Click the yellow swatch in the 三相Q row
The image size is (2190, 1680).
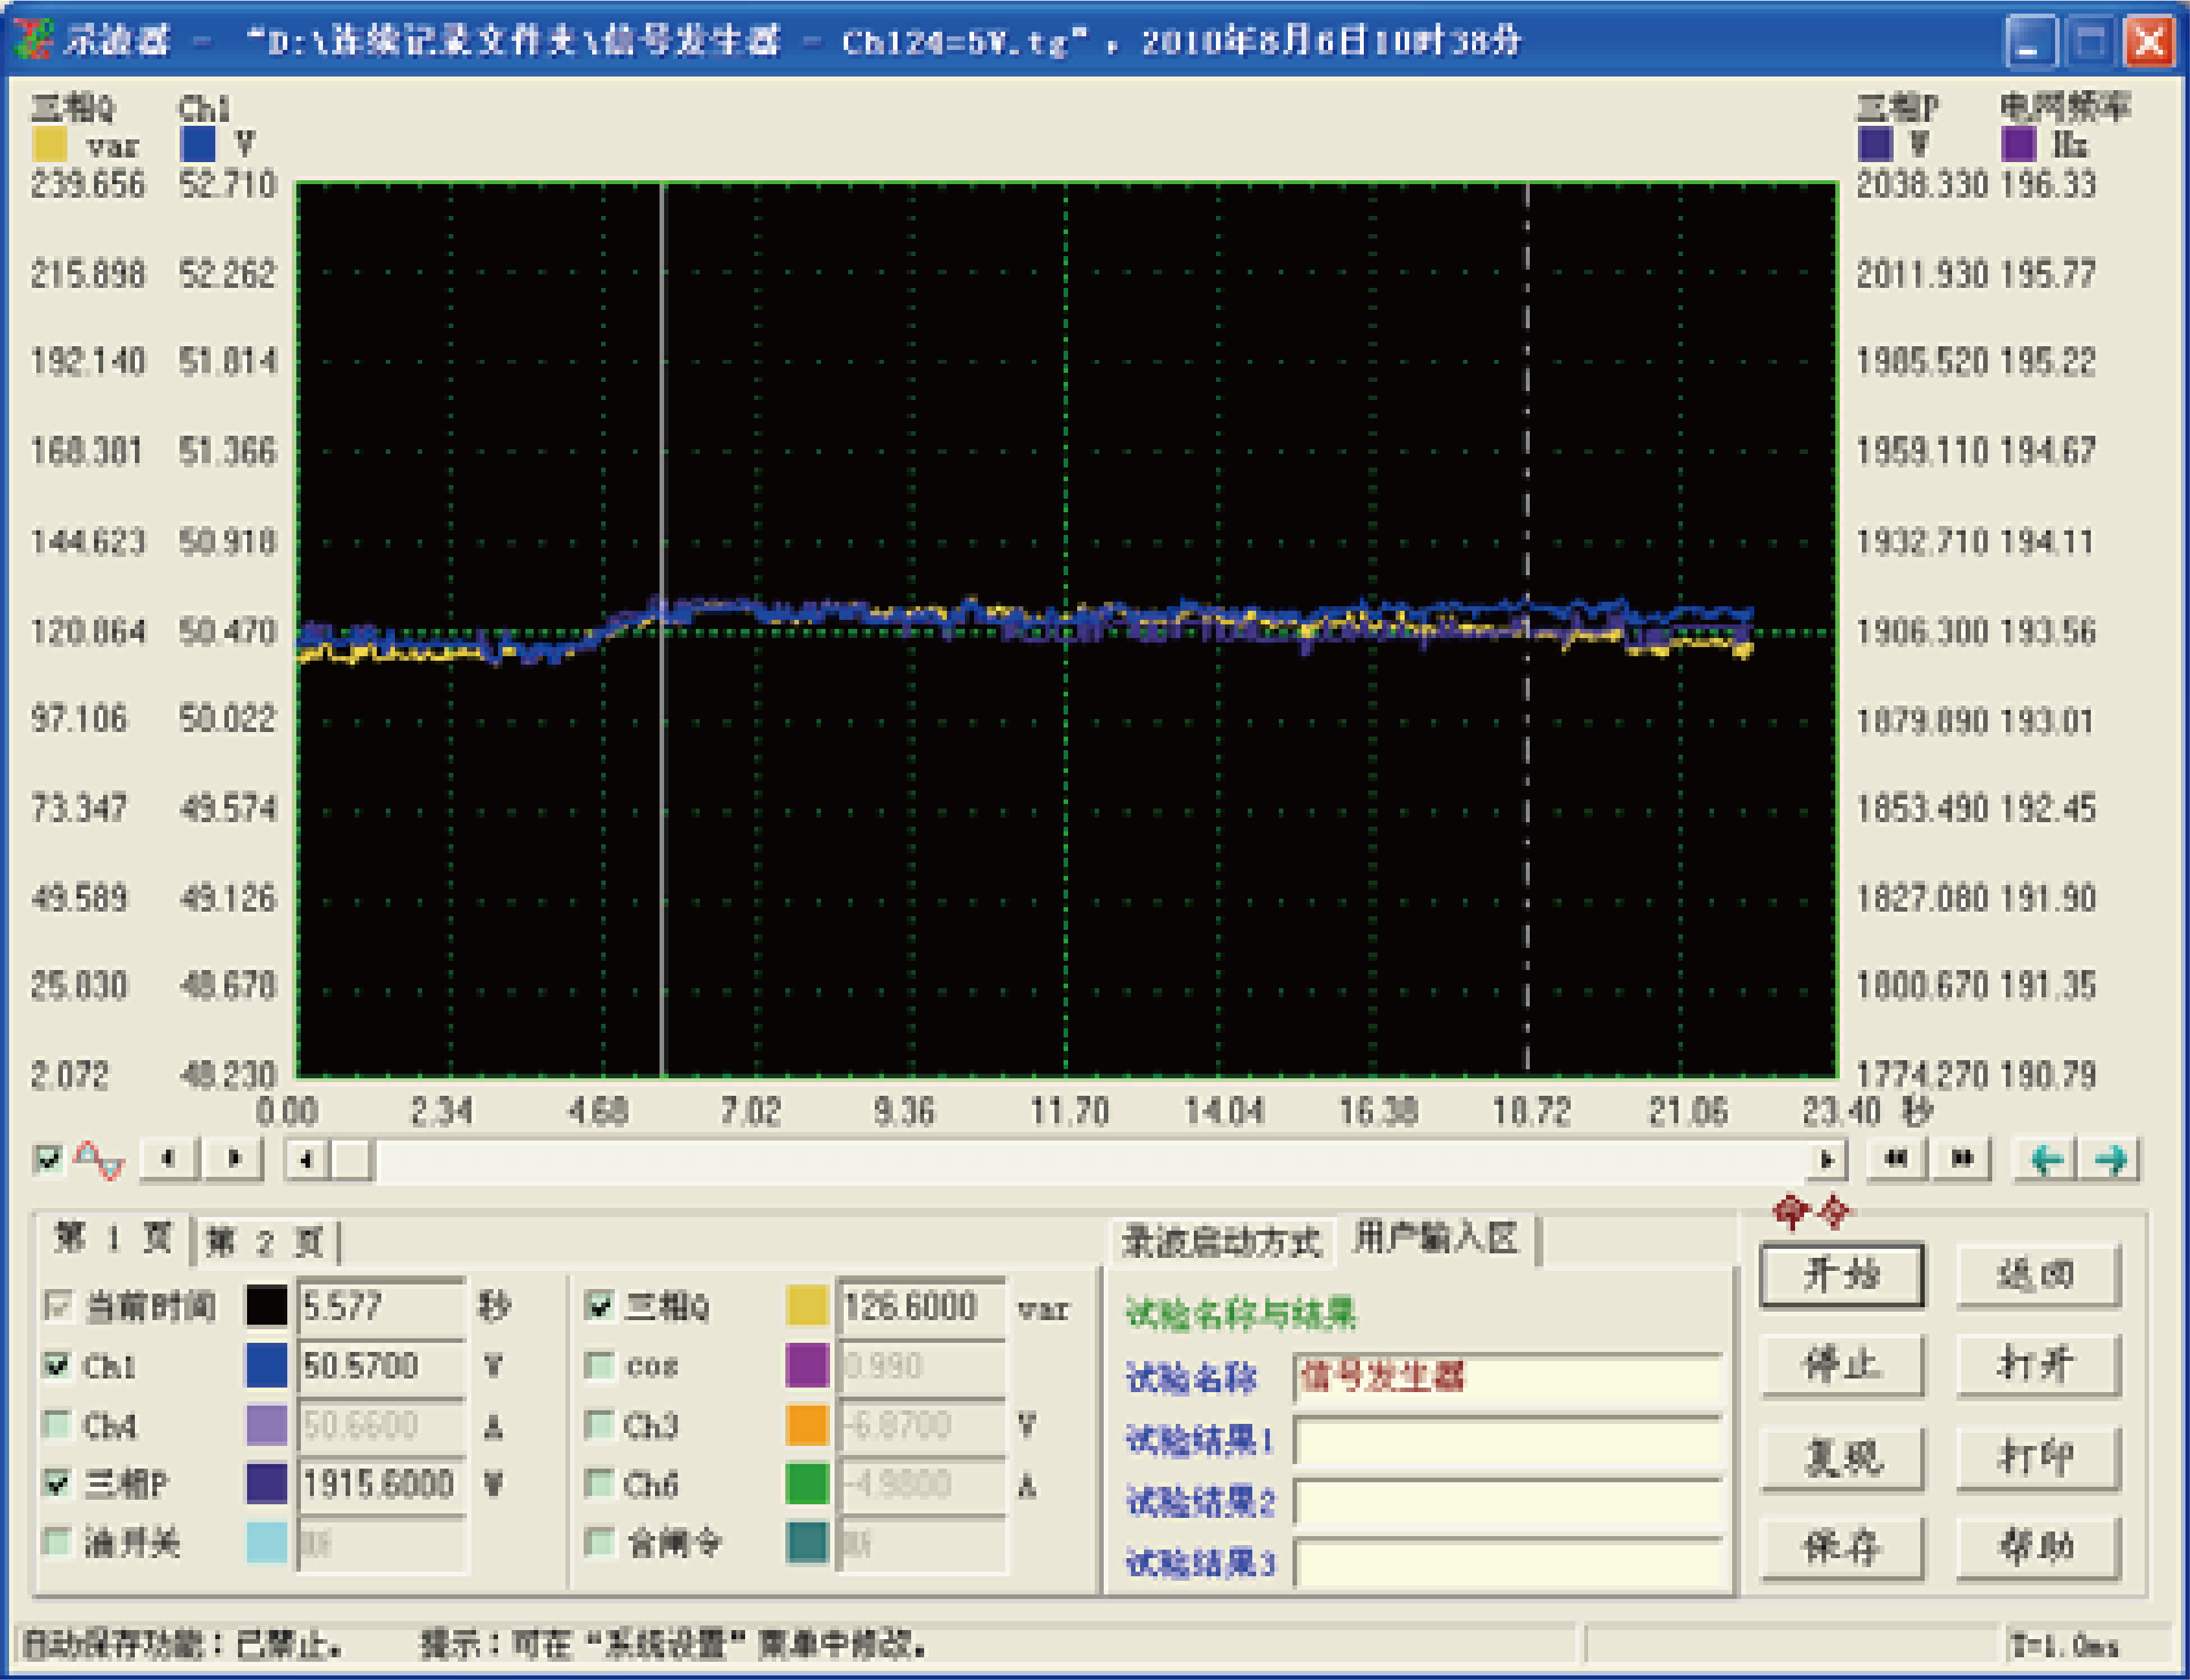(807, 1306)
